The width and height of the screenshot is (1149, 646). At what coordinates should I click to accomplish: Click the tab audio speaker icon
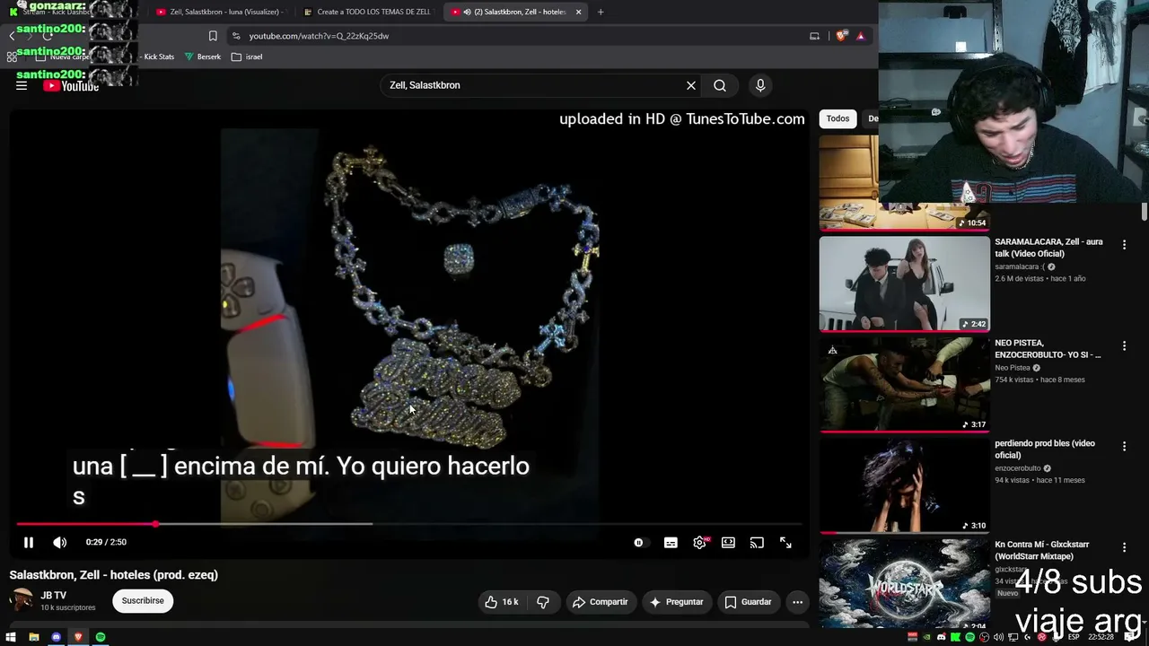(467, 12)
